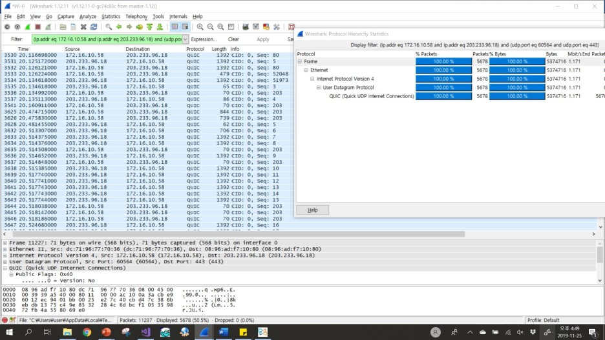This screenshot has height=340, width=605.
Task: Collapse Internet Protocol Version 4 hierarchy row
Action: point(312,79)
